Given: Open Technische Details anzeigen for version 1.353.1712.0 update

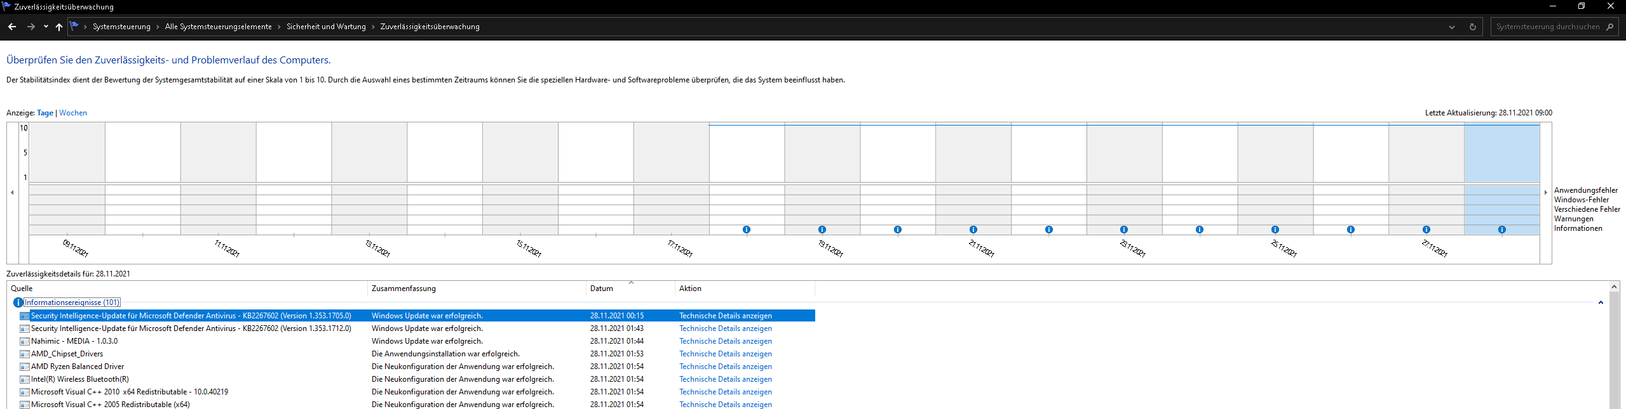Looking at the screenshot, I should [726, 328].
